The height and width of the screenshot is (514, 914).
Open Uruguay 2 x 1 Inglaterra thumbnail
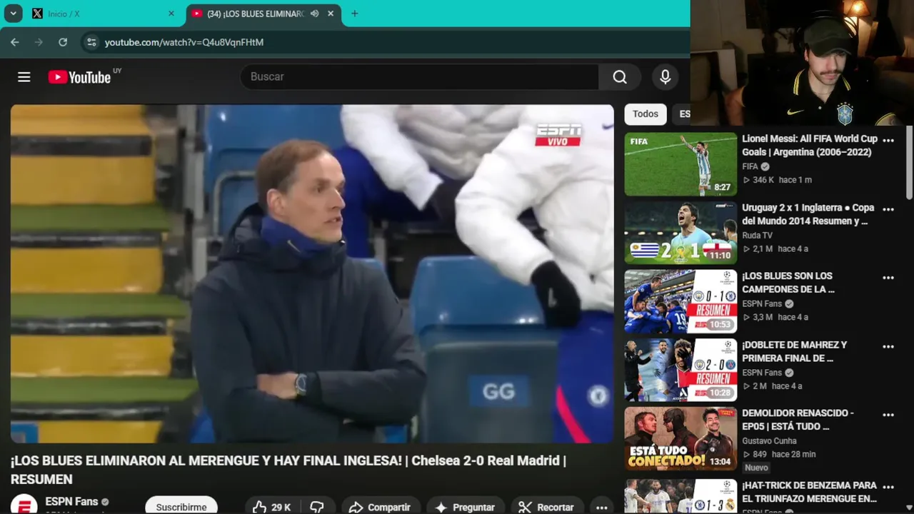[x=681, y=233]
